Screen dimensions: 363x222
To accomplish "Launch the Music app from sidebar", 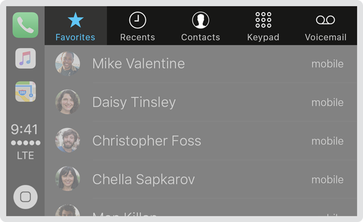I will coord(25,59).
